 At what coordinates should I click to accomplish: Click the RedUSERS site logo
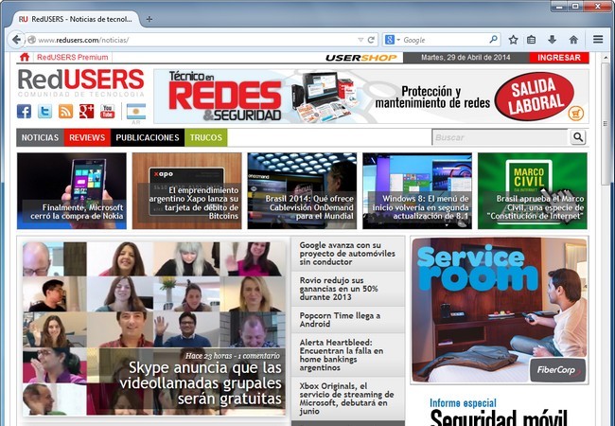pos(81,82)
